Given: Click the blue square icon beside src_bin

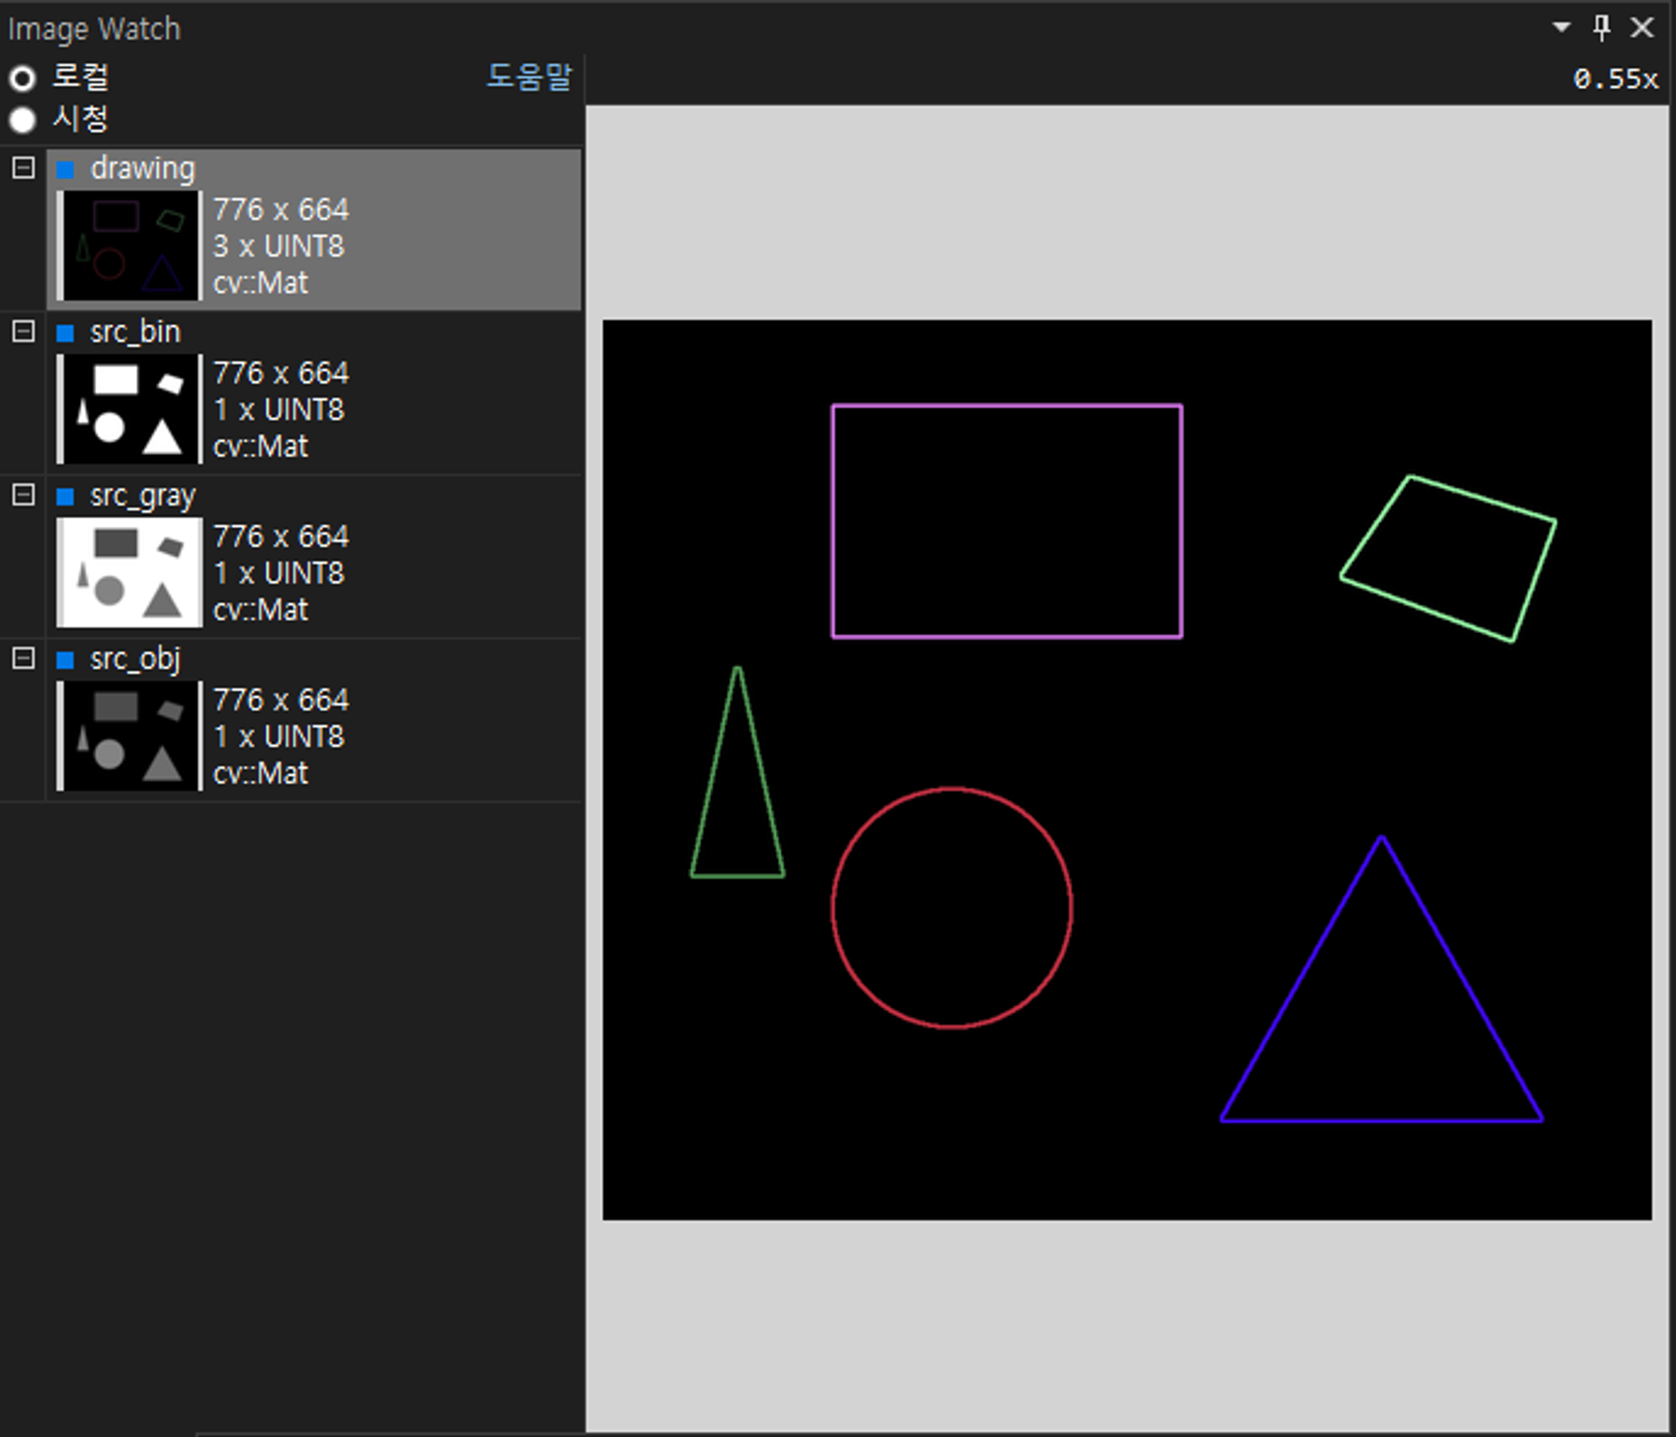Looking at the screenshot, I should click(66, 333).
